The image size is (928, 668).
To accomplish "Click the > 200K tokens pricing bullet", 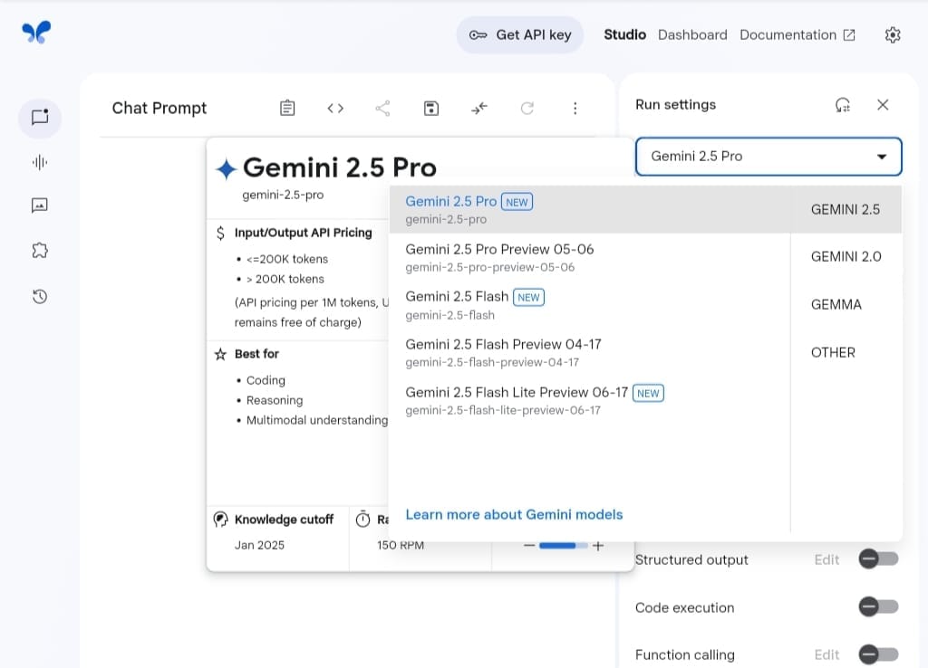I will pos(285,279).
